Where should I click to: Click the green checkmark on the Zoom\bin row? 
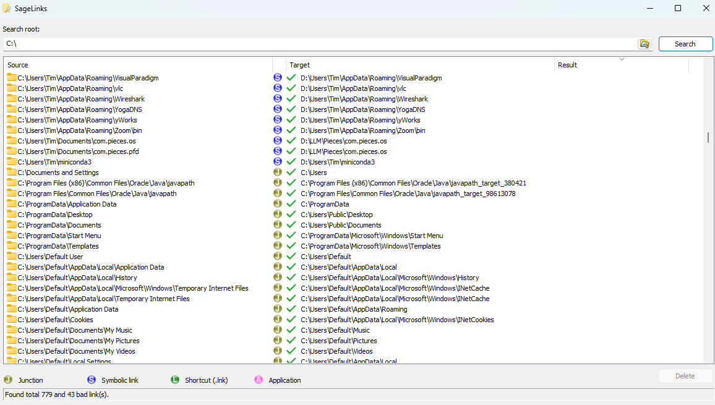(291, 130)
